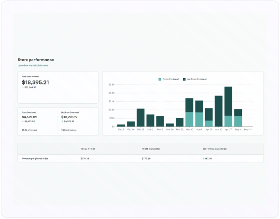Click the up arrow under From Omnisend amount
The height and width of the screenshot is (219, 280).
pyautogui.click(x=23, y=122)
